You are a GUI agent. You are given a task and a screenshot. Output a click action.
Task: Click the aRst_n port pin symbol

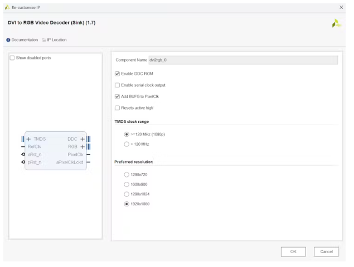tap(23, 154)
